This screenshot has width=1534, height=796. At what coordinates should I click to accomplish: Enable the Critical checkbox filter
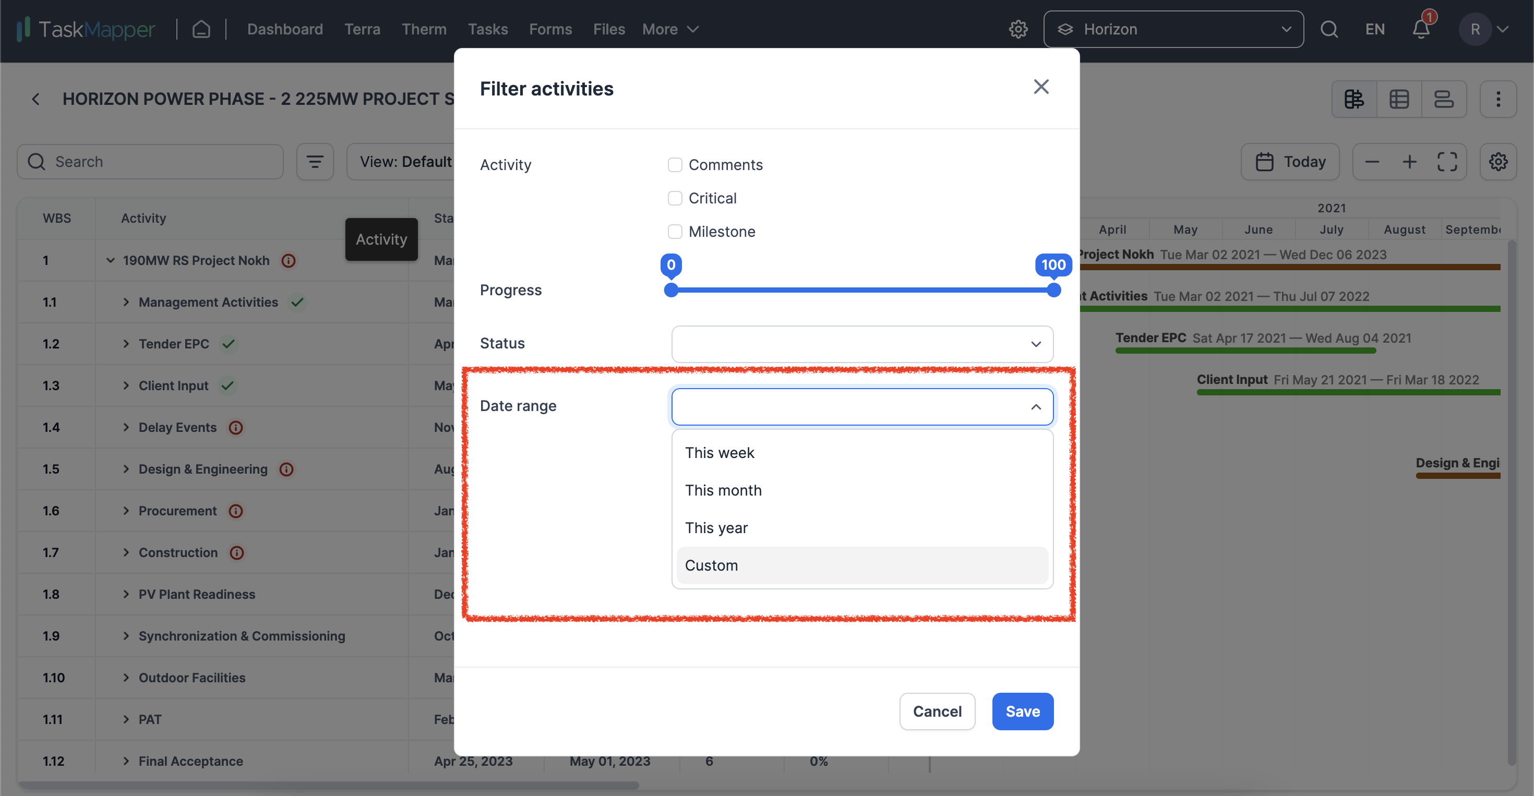[x=675, y=197]
